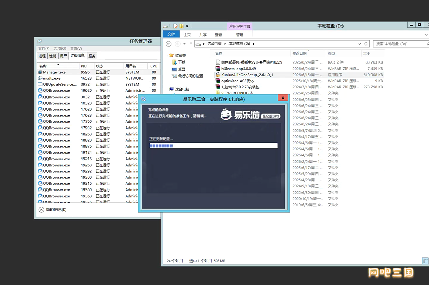Viewport: 429px width, 285px height.
Task: Open the address bar history dropdown
Action: point(359,44)
